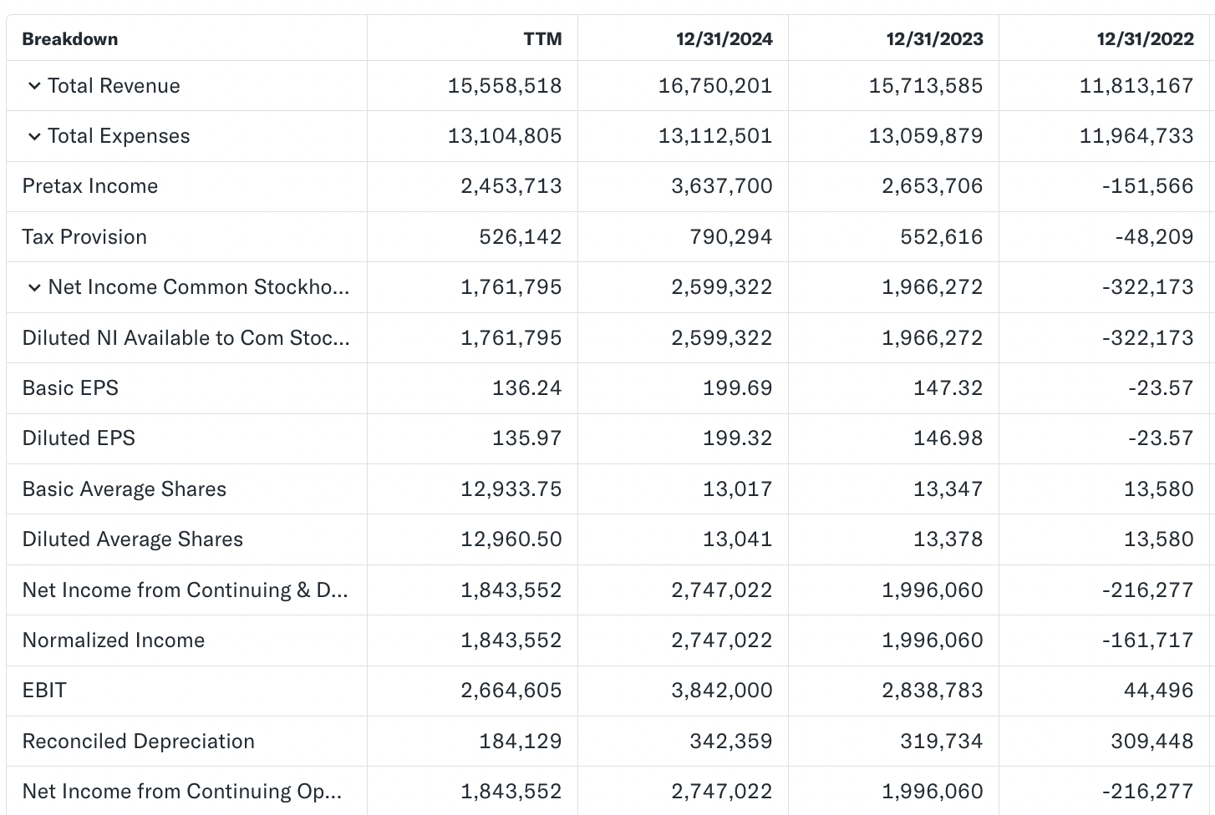Select 2023 Total Revenue value 15,713,585
Image resolution: width=1215 pixels, height=815 pixels.
coord(926,86)
